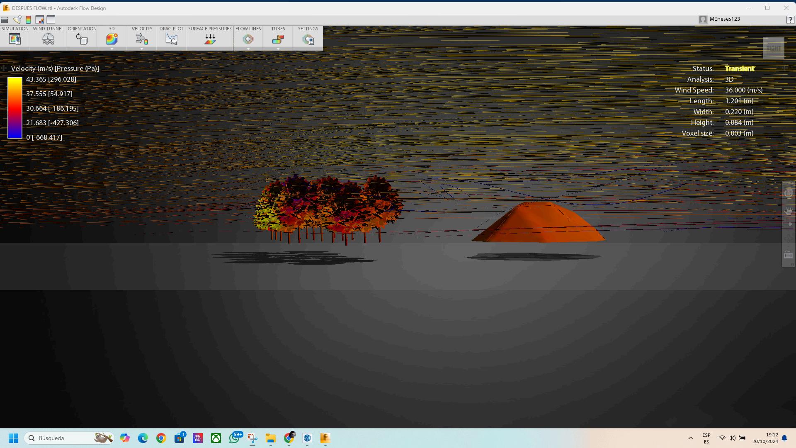The width and height of the screenshot is (796, 448).
Task: Click the Orientation tool
Action: tap(82, 39)
